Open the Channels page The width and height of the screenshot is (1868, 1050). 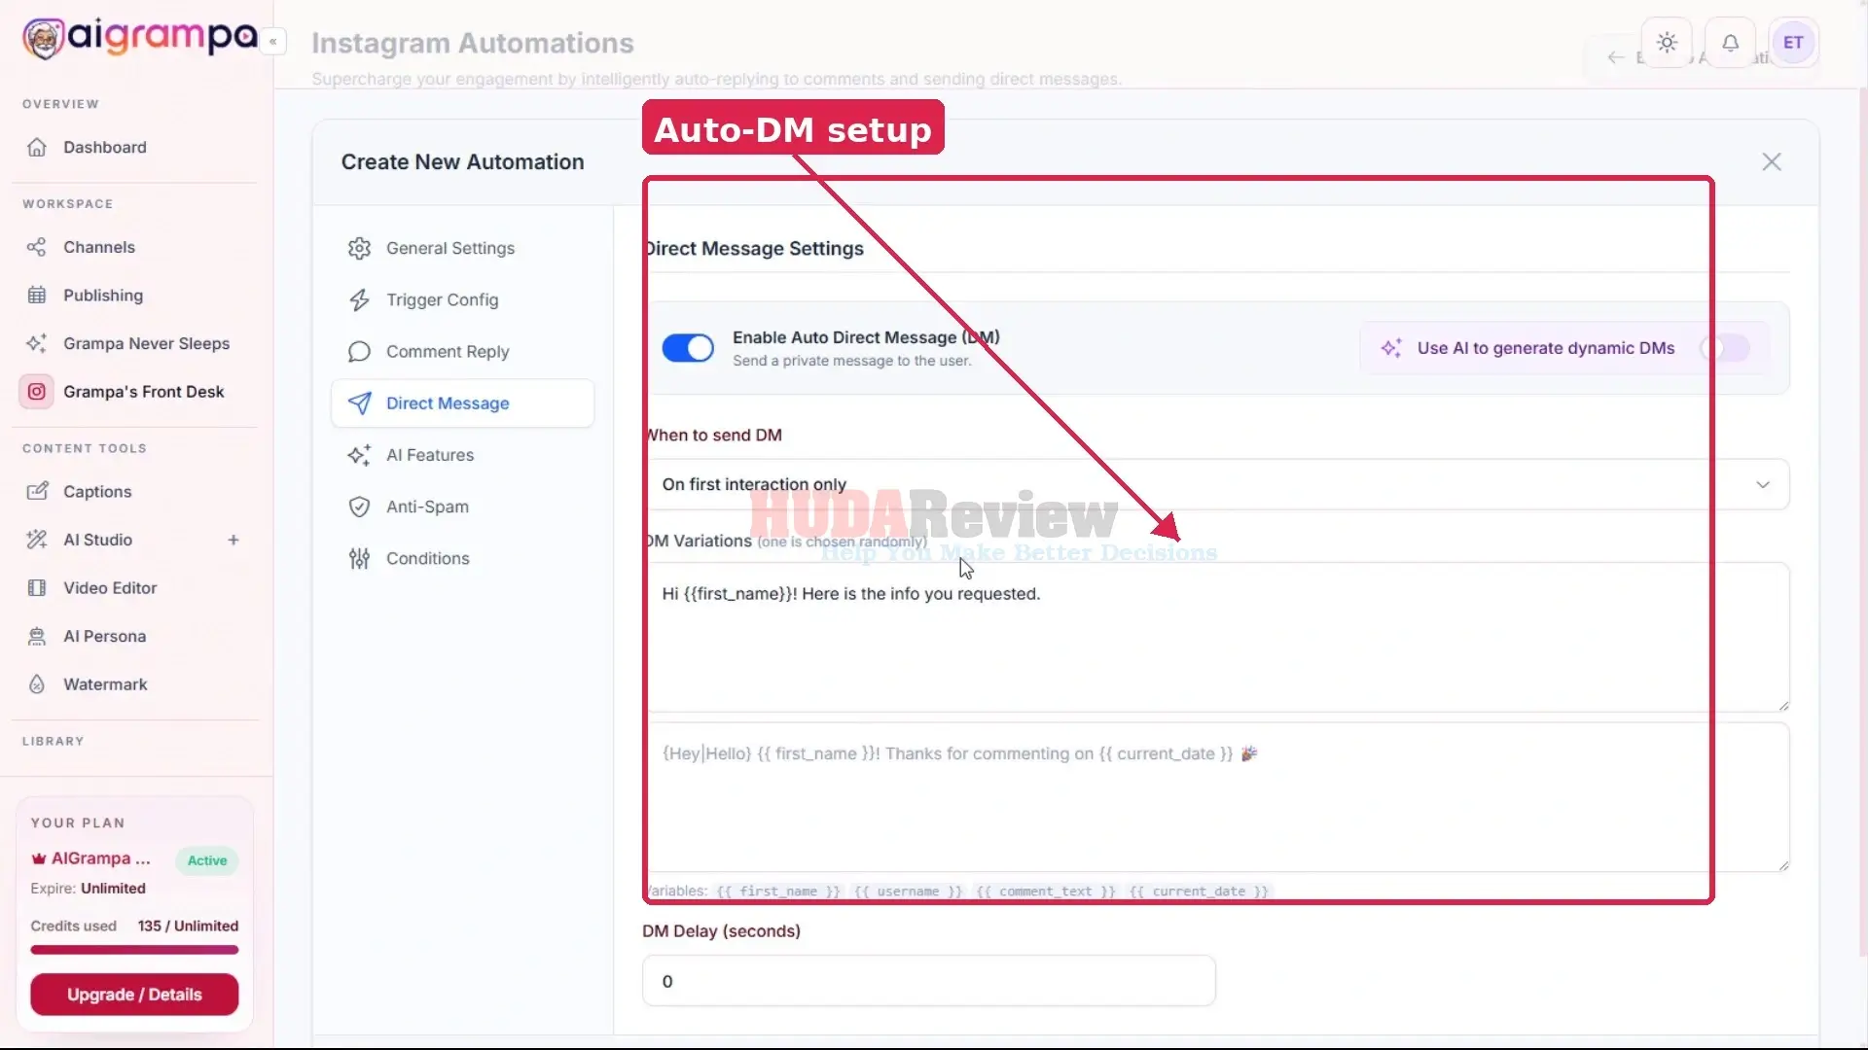[99, 247]
